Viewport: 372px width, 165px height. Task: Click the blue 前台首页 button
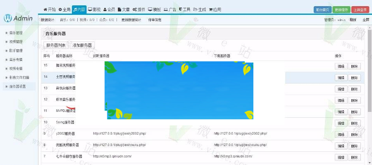[x=322, y=9]
